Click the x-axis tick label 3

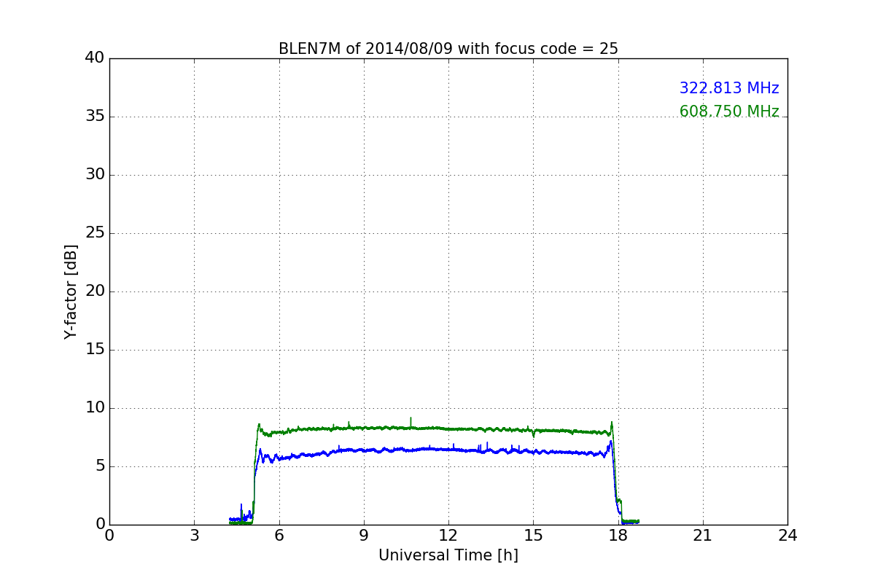tap(194, 536)
